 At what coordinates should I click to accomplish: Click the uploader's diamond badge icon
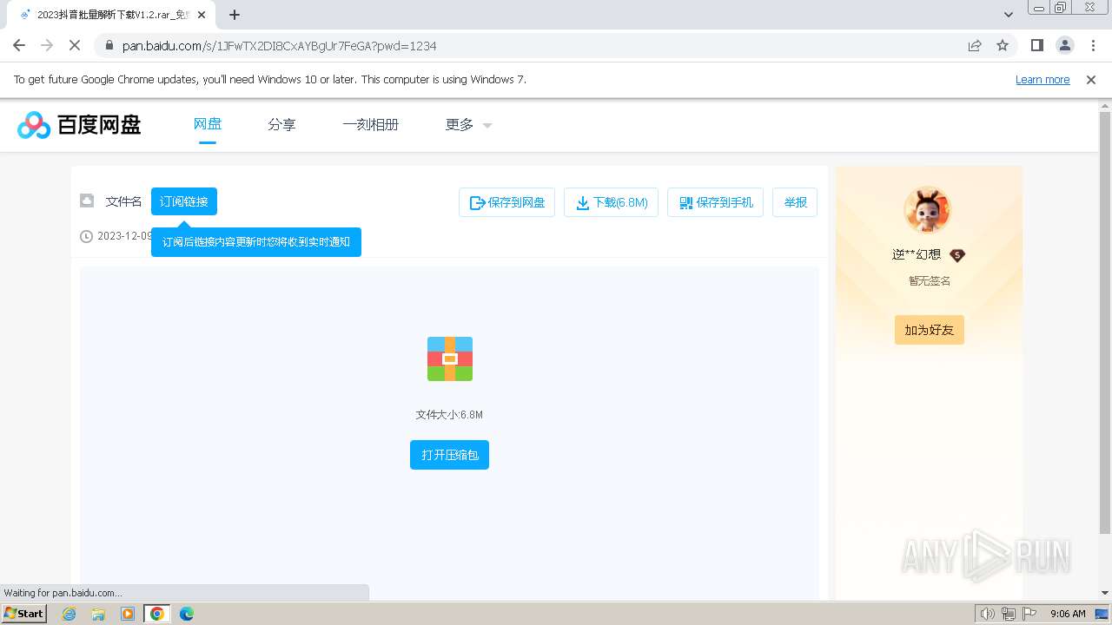957,255
